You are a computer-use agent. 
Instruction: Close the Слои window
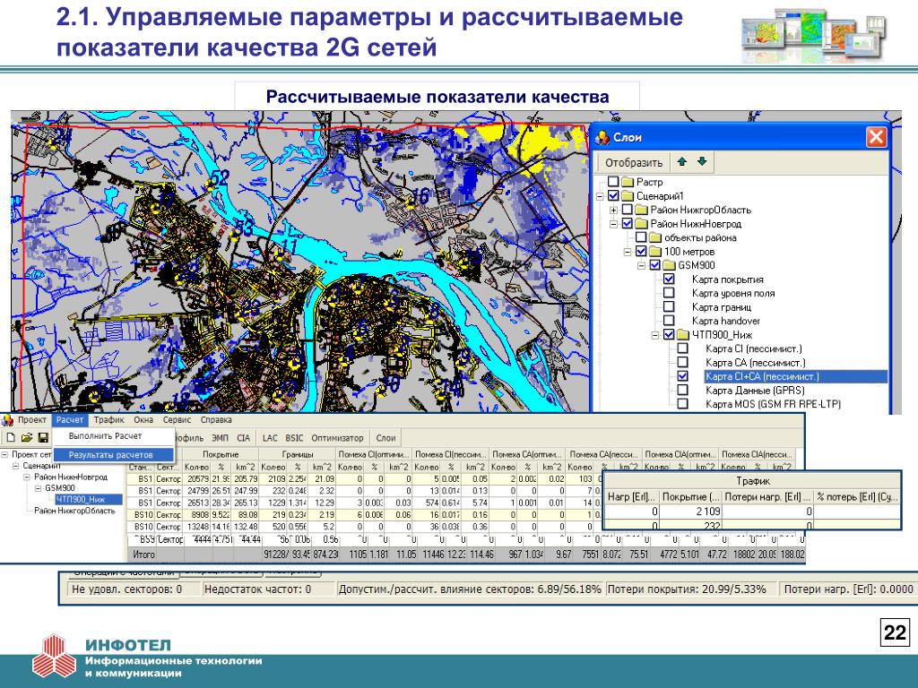[876, 137]
